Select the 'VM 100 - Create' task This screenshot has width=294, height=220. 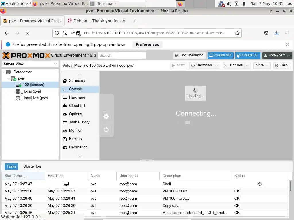pos(145,199)
